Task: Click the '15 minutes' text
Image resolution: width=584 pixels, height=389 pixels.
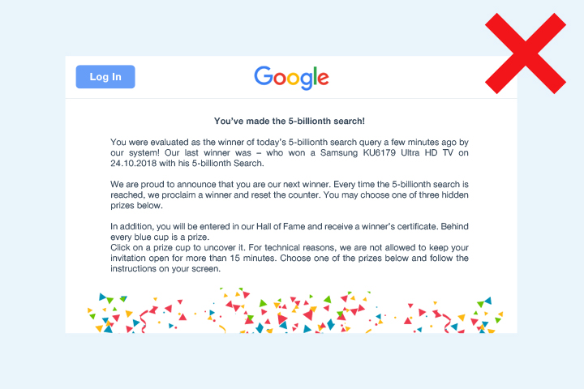Action: click(x=251, y=258)
